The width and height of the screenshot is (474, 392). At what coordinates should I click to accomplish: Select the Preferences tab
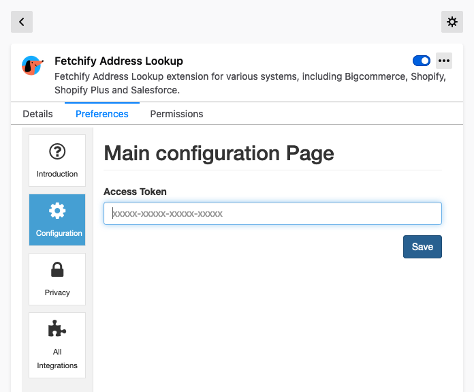coord(102,114)
